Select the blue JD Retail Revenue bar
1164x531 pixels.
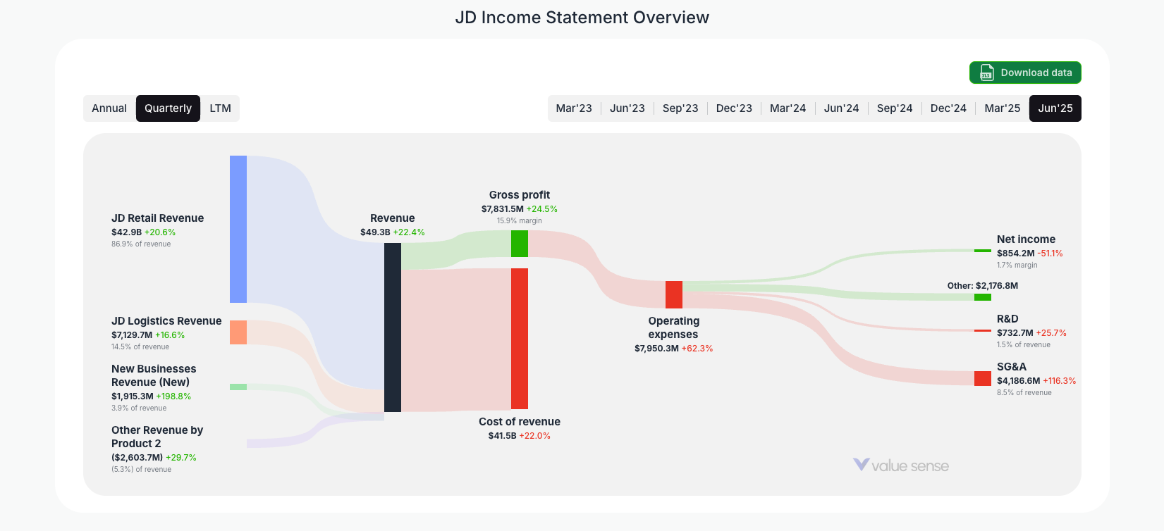pyautogui.click(x=238, y=225)
